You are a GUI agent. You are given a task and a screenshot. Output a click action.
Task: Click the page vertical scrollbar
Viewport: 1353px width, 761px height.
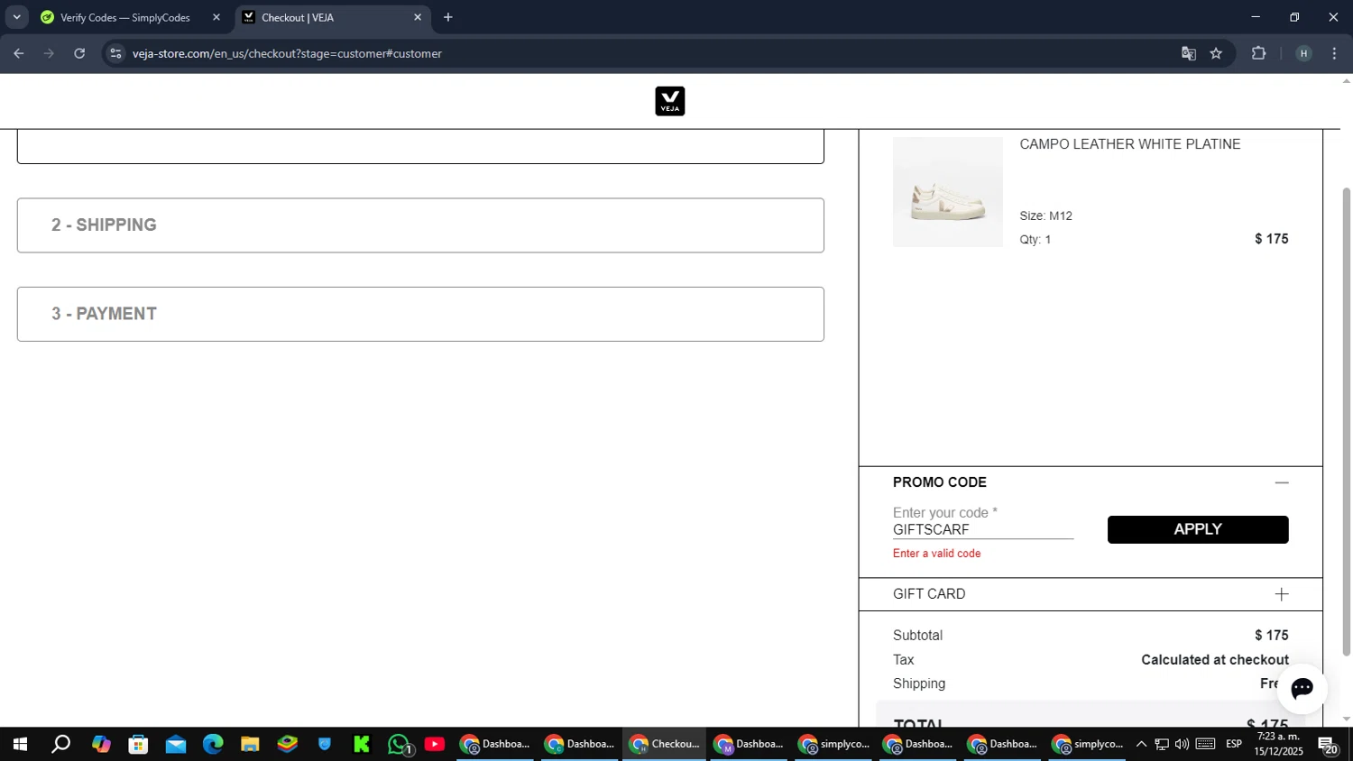coord(1346,420)
